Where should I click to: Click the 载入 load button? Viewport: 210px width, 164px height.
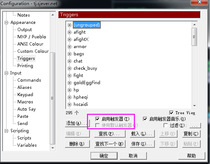[x=142, y=134]
